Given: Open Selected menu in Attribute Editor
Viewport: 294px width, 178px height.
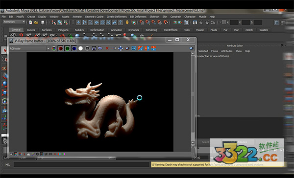Looking at the screenshot, I should pos(203,51).
